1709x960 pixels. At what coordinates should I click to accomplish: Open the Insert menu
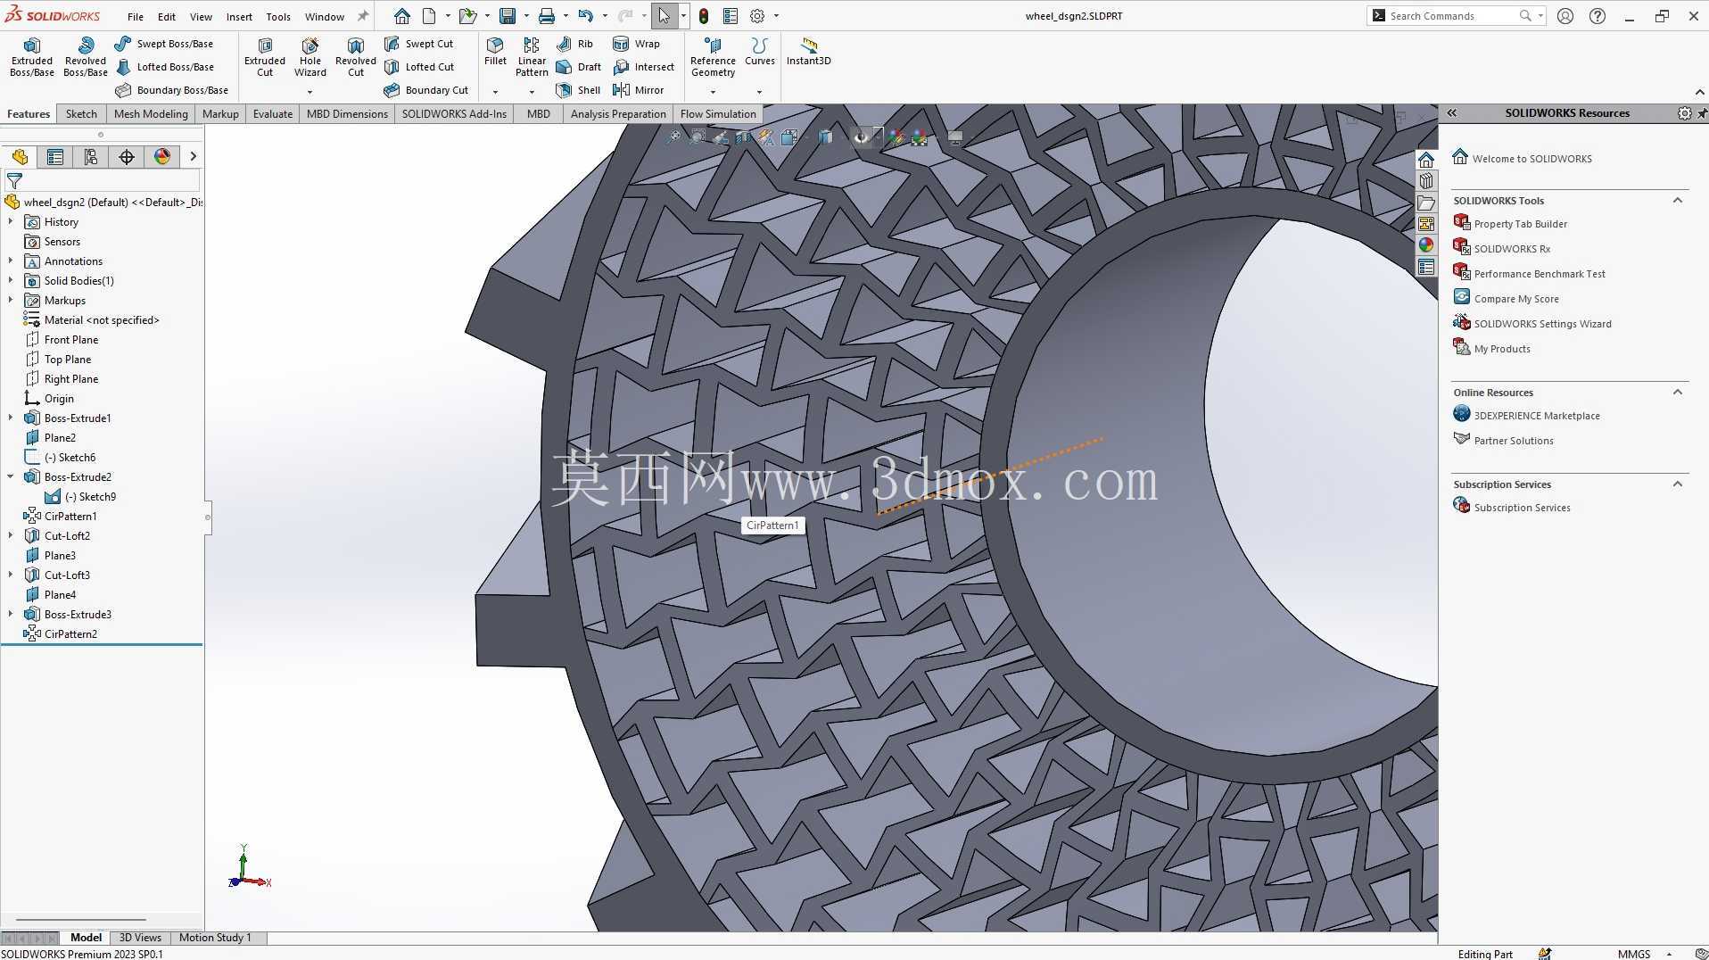click(239, 17)
